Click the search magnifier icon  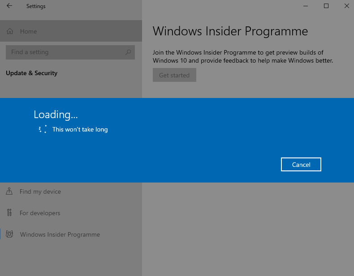[x=128, y=52]
